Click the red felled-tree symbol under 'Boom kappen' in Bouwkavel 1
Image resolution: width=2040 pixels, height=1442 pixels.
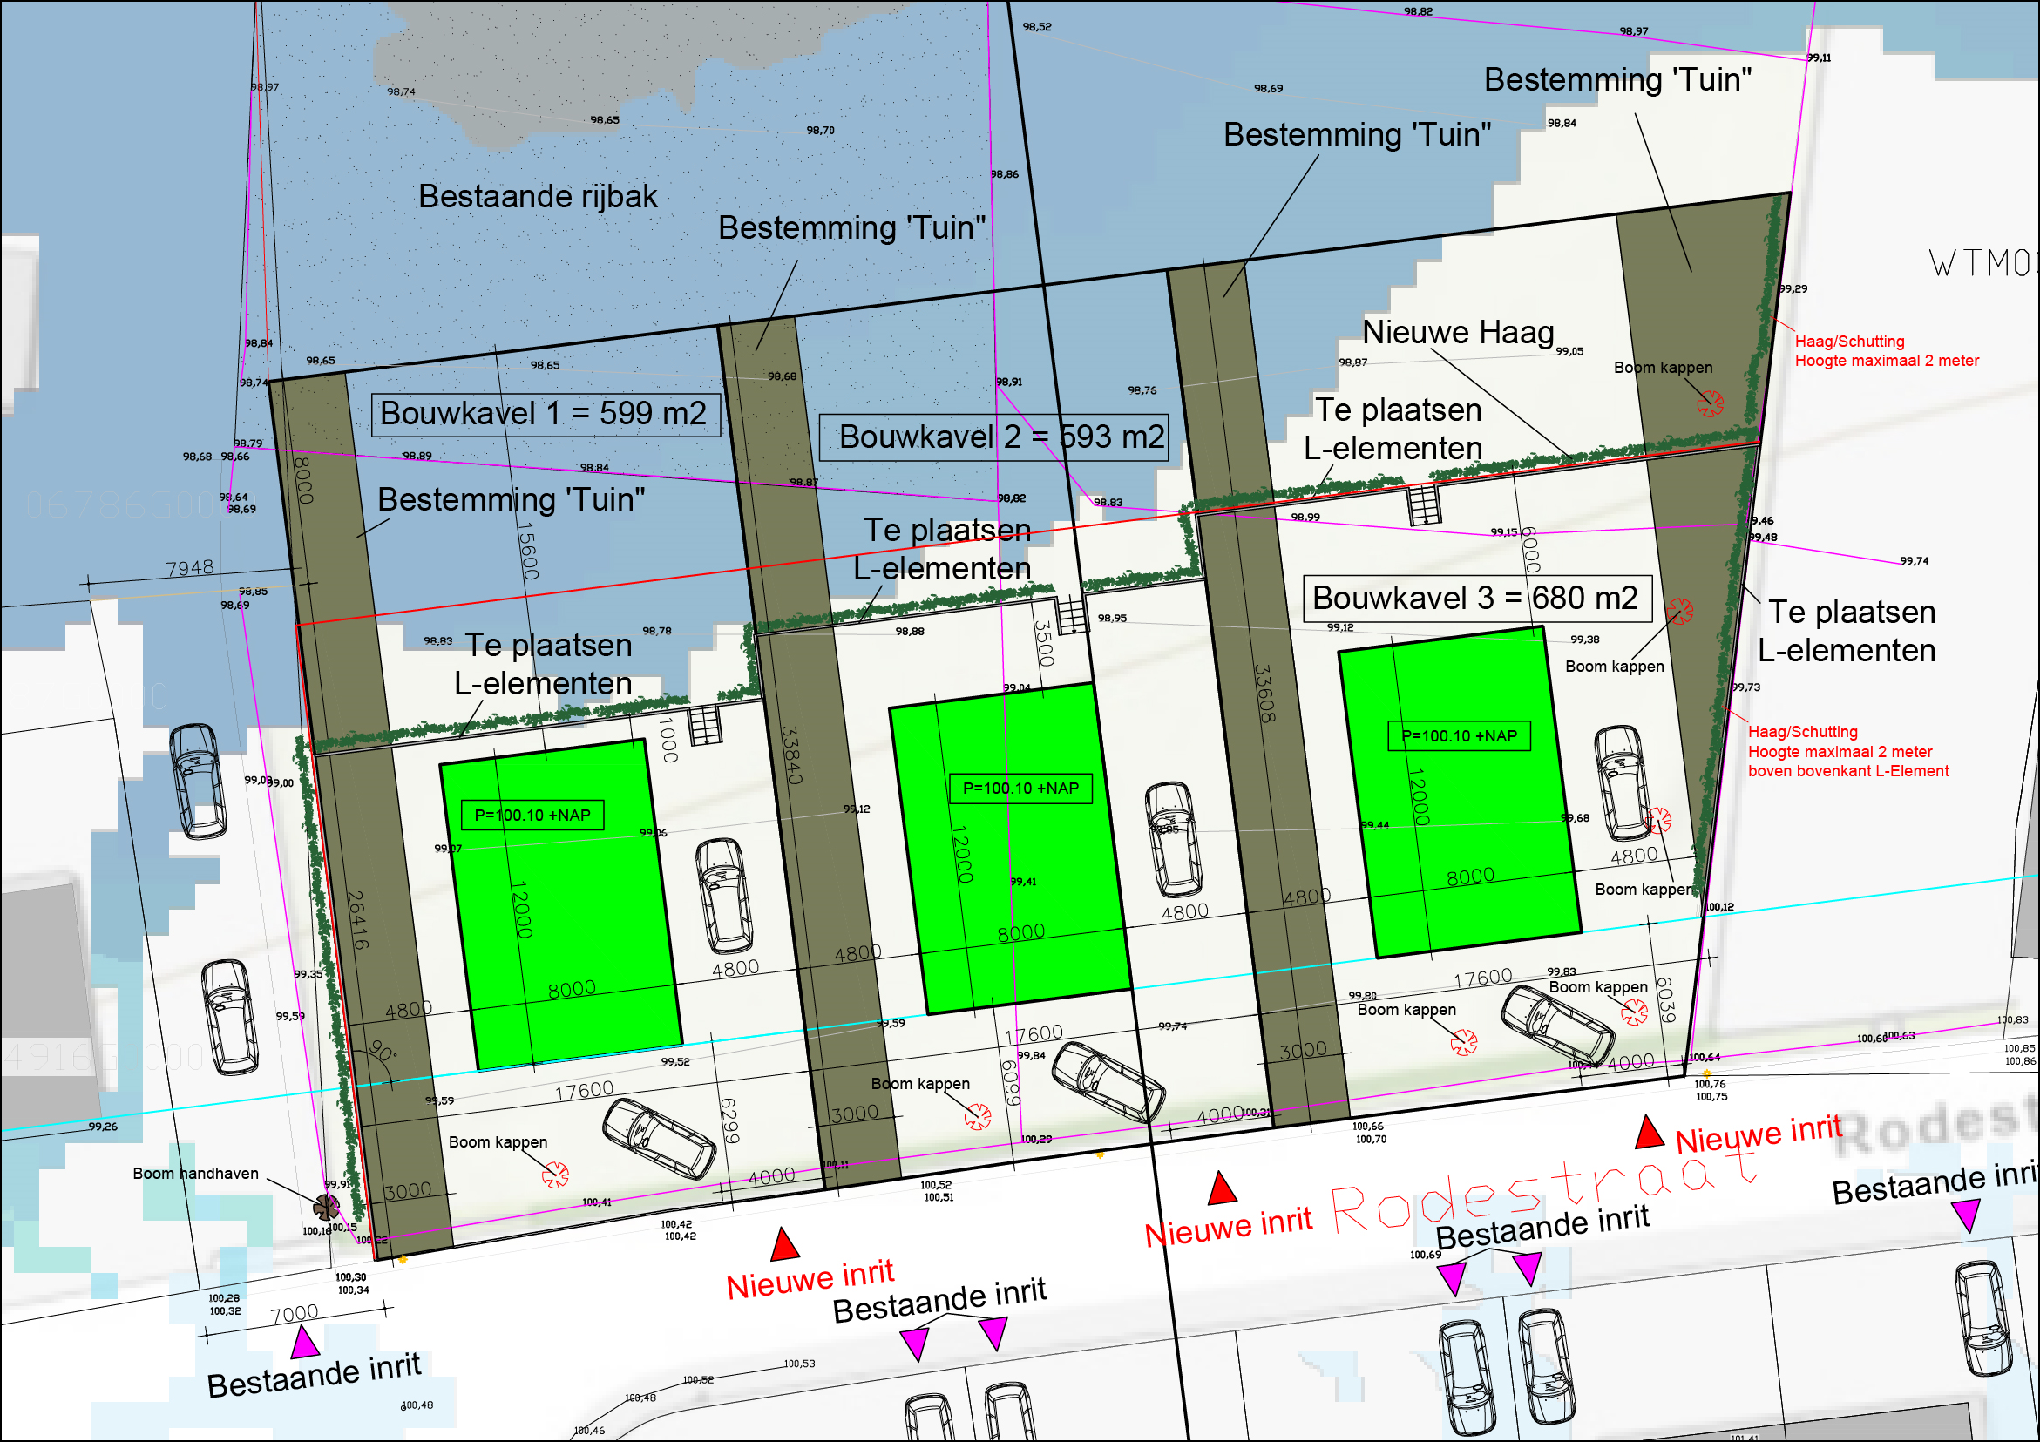[555, 1175]
